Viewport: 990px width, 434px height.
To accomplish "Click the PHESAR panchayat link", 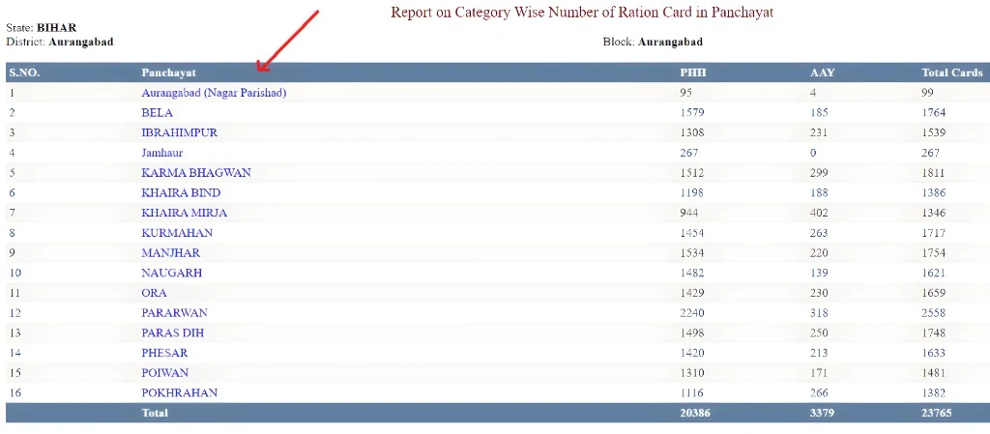I will 164,353.
